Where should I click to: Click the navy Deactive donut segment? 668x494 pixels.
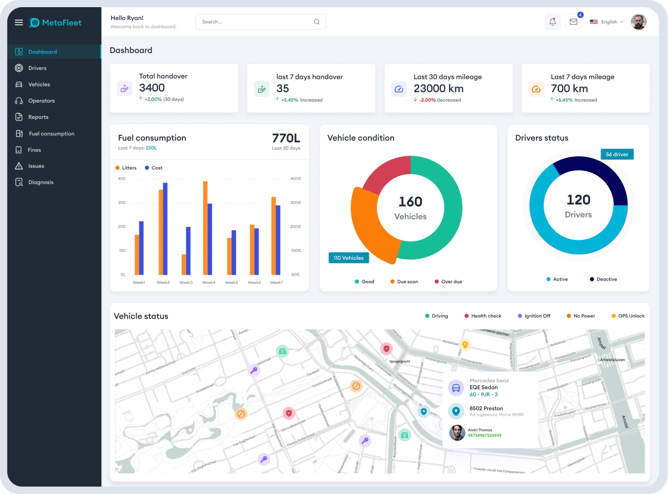tap(603, 176)
